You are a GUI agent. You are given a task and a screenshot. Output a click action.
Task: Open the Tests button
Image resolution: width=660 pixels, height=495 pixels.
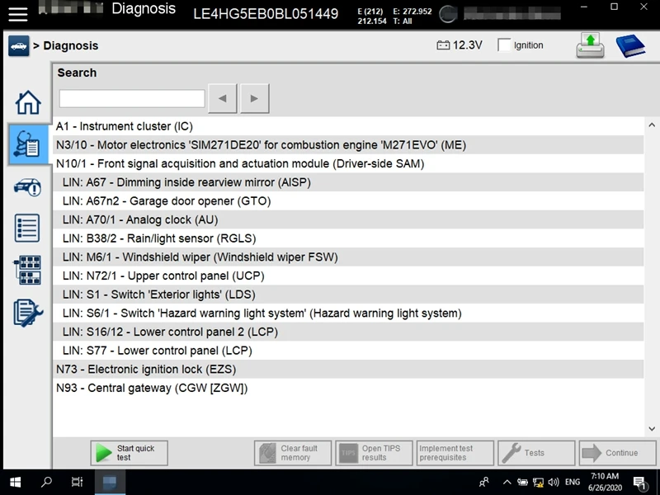(x=536, y=453)
